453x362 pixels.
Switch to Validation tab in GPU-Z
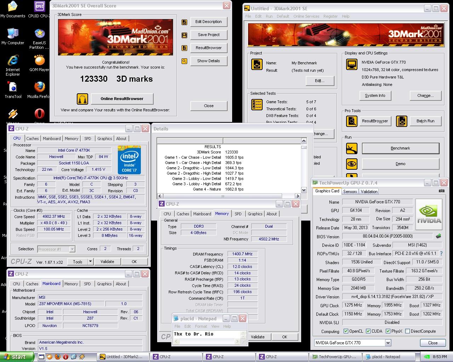[369, 191]
